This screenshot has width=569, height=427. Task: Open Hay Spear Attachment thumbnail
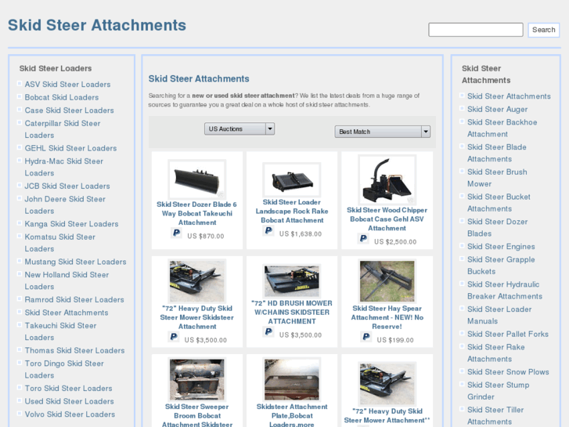tap(387, 281)
